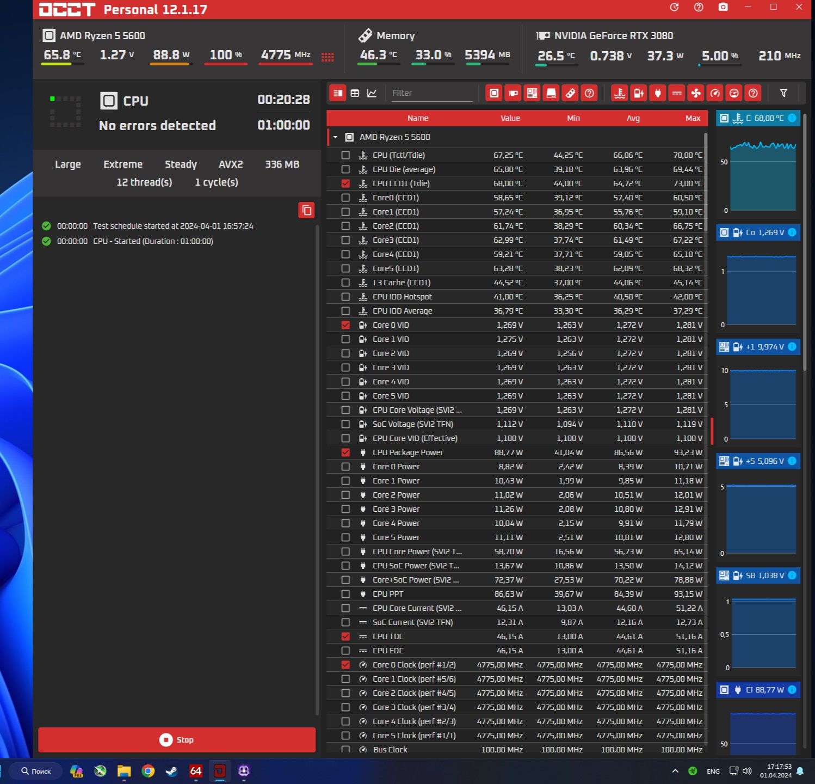Toggle clock frequency sensors filter icon
This screenshot has height=784, width=815.
coord(715,93)
